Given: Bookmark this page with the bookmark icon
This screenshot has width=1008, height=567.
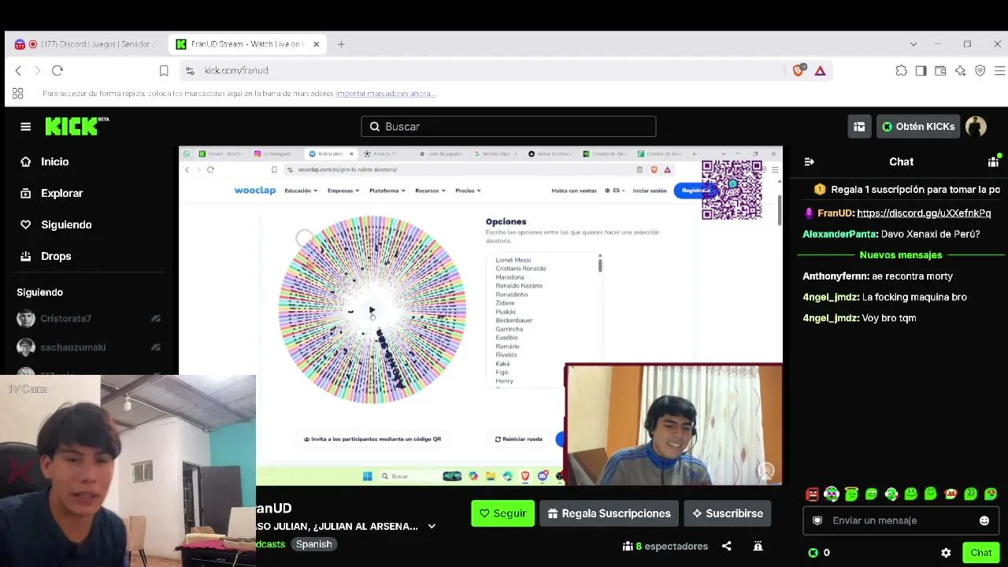Looking at the screenshot, I should (x=164, y=71).
